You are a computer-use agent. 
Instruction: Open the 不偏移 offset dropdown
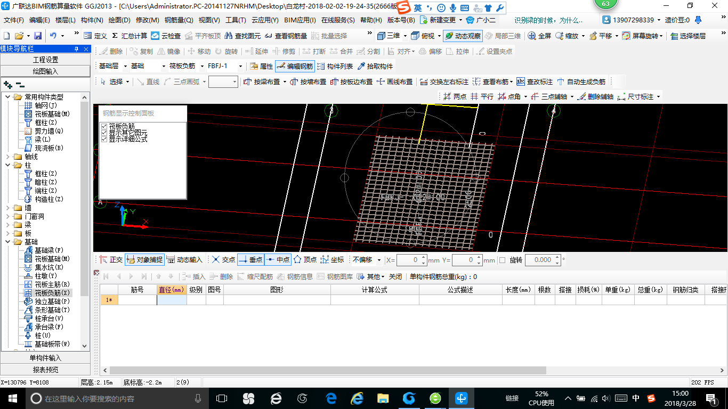tap(379, 260)
